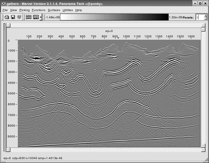This screenshot has width=209, height=163.
Task: Click the grayscale colorbar gradient
Action: coord(114,17)
